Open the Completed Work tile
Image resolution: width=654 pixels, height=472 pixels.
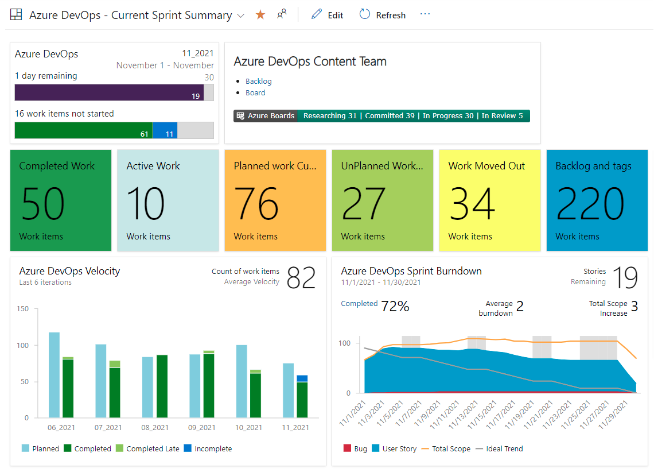click(x=60, y=200)
